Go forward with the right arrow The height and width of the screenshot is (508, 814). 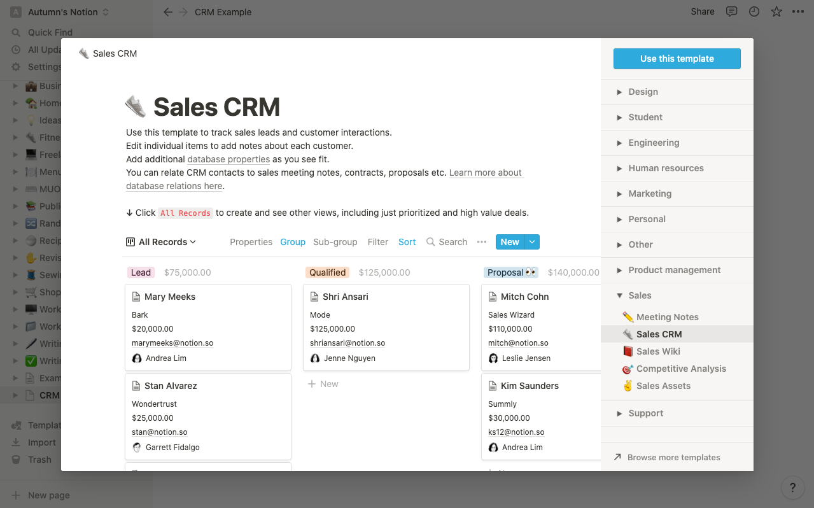[x=183, y=12]
